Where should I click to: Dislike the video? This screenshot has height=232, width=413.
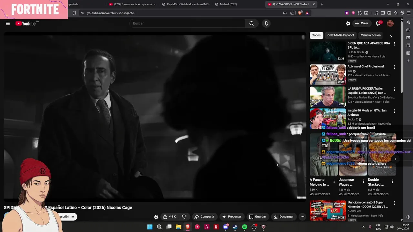pyautogui.click(x=184, y=217)
